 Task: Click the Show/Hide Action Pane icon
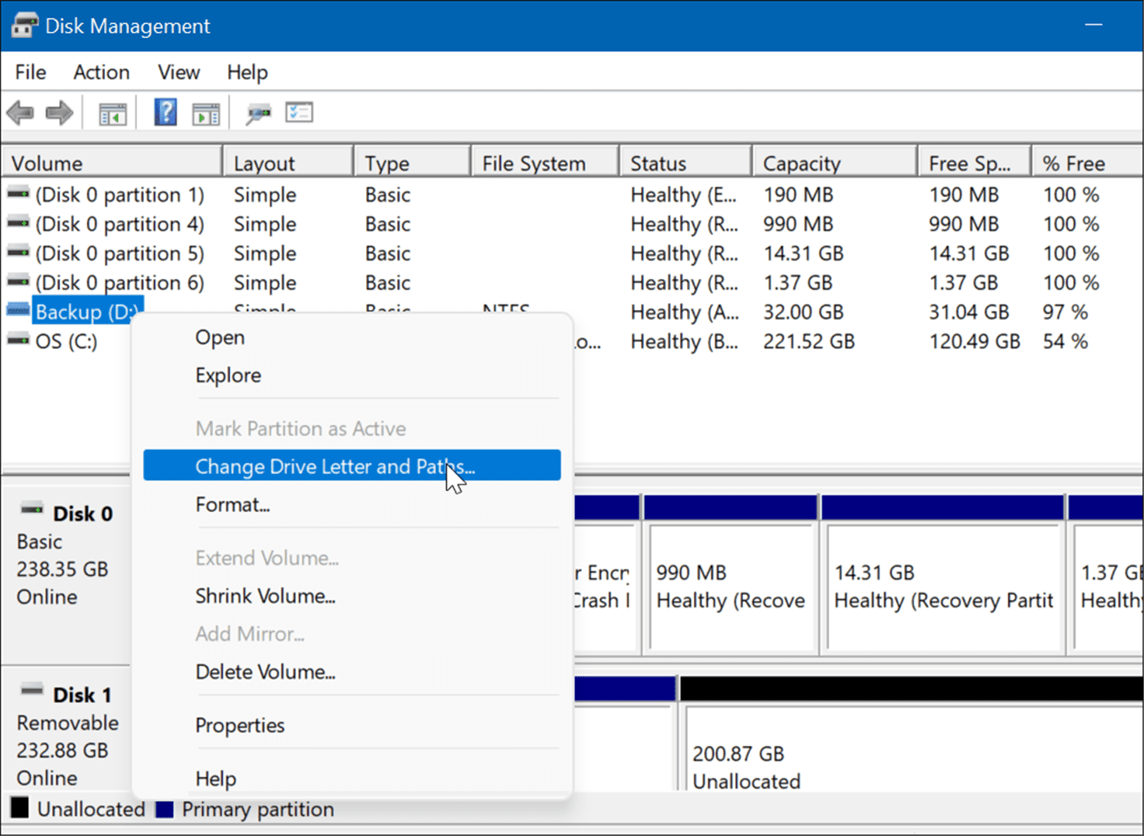tap(206, 112)
